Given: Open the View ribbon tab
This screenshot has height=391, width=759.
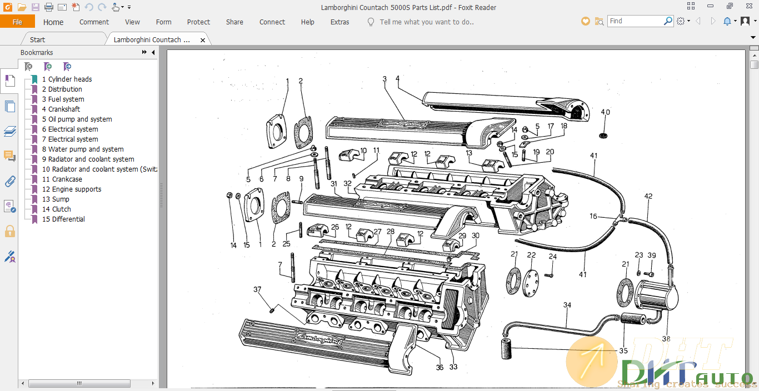Looking at the screenshot, I should pyautogui.click(x=132, y=22).
